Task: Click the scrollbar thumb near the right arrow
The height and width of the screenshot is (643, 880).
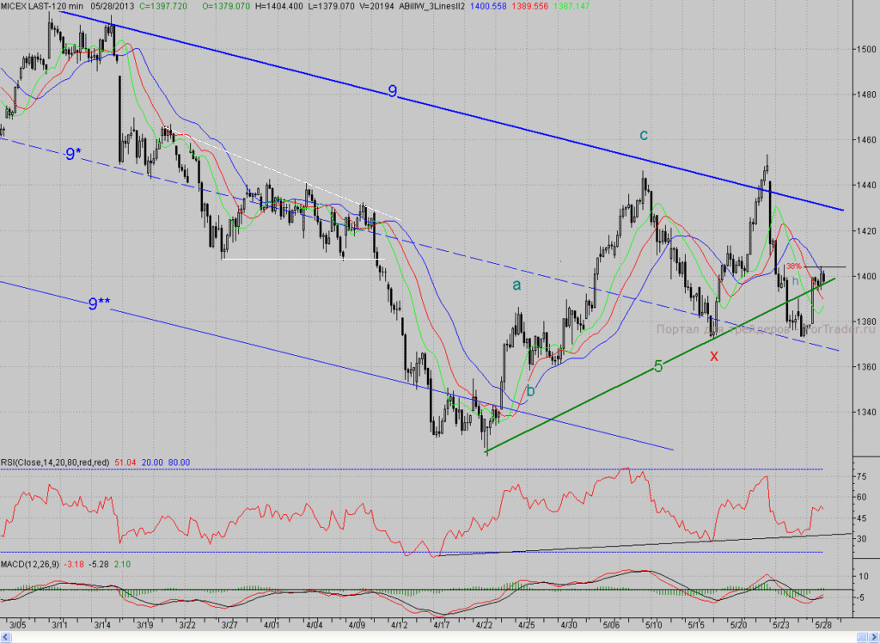Action: [x=863, y=637]
